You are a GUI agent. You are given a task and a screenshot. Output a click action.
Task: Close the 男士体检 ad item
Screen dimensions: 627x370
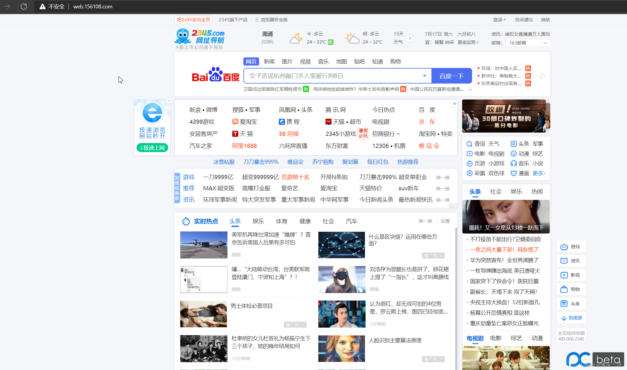(303, 325)
